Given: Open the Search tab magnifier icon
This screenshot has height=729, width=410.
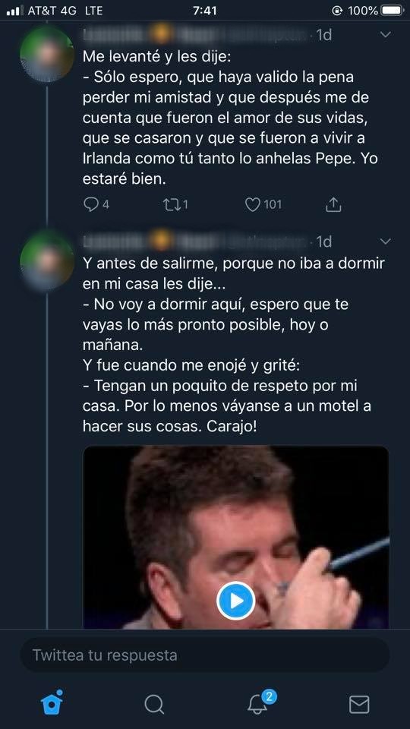Looking at the screenshot, I should pos(154,705).
